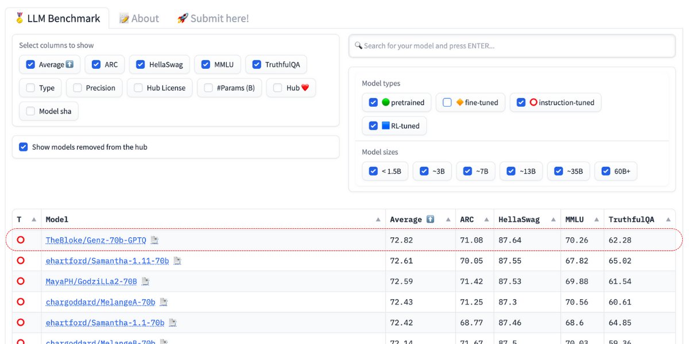Uncheck the ~13B model size filter

[511, 171]
